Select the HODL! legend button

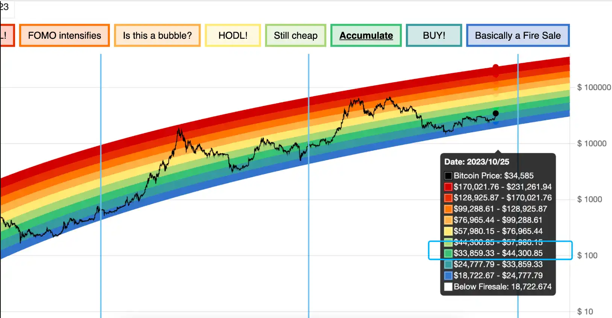pyautogui.click(x=233, y=36)
